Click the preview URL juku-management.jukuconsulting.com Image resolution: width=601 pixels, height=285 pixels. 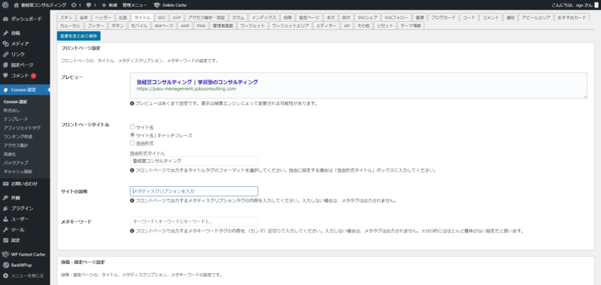tap(186, 88)
